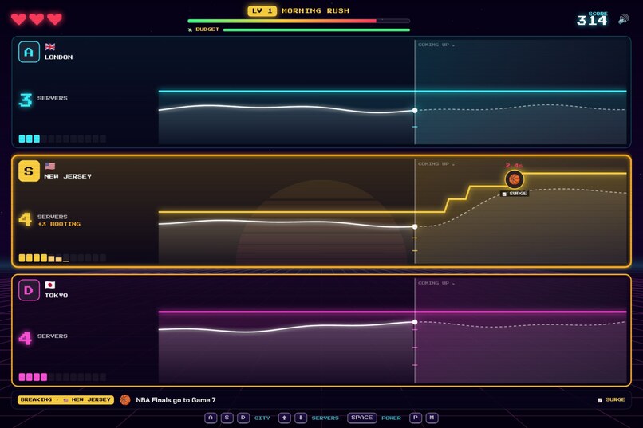Click the "CITY" label in controls bar

[x=262, y=418]
